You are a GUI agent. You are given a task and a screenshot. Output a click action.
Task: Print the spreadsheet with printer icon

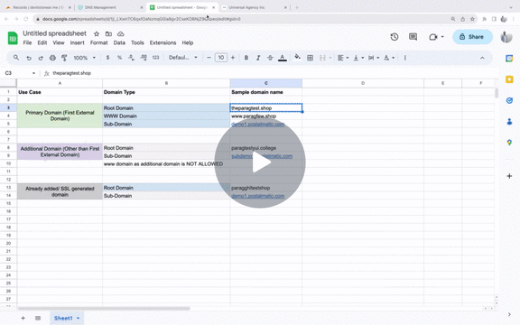(52, 58)
